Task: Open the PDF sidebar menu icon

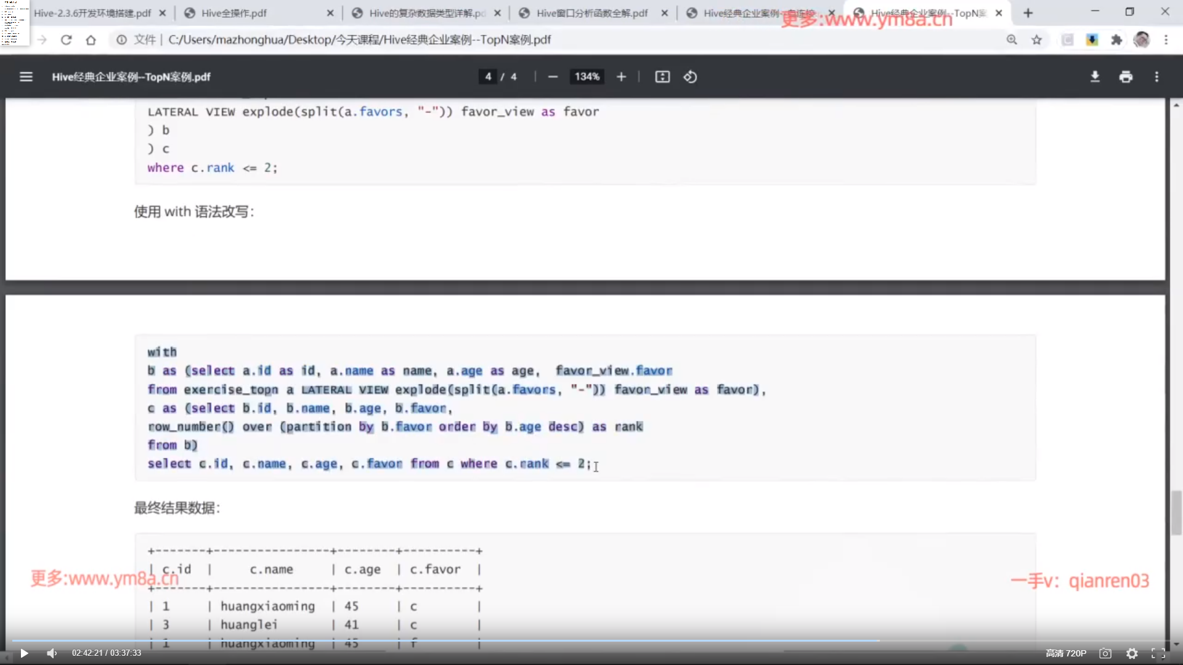Action: 26,77
